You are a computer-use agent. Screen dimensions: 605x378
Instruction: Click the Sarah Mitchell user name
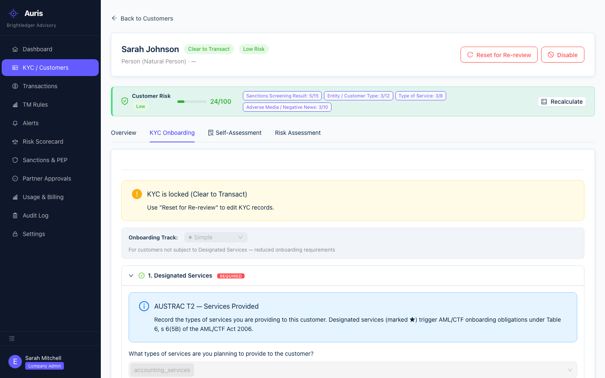pyautogui.click(x=43, y=358)
